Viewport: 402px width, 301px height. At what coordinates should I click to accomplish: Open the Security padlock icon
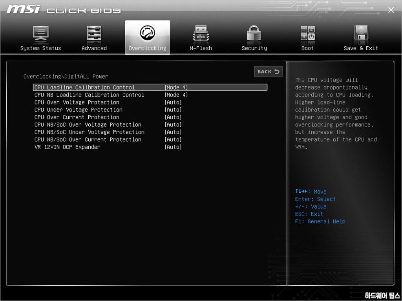254,33
